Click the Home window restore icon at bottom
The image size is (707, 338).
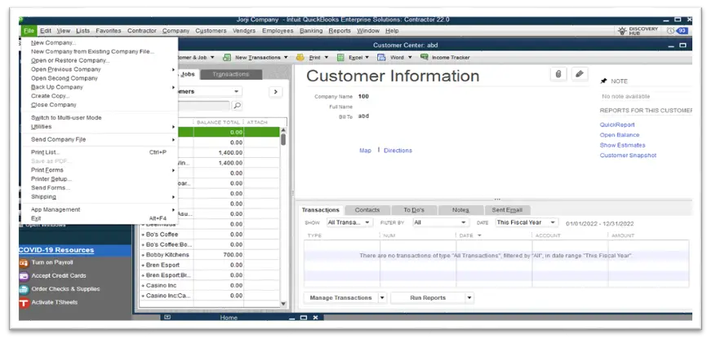[x=304, y=318]
